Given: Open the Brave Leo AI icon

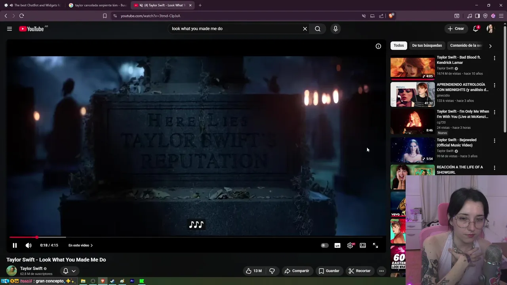Looking at the screenshot, I should pyautogui.click(x=493, y=16).
